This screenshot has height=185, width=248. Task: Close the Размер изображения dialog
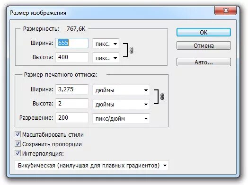tap(226, 10)
